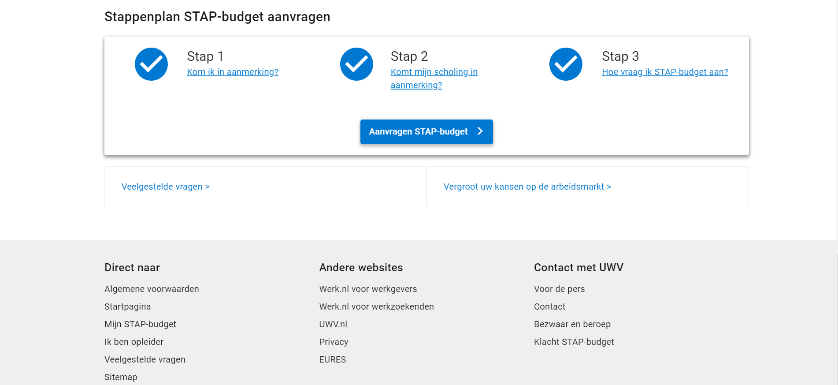This screenshot has width=838, height=385.
Task: Expand Veelgestelde vragen tile
Action: 165,187
